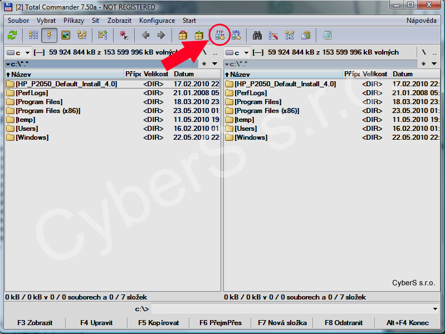The width and height of the screenshot is (445, 334).
Task: Click the green Reread source refresh icon
Action: click(x=12, y=36)
